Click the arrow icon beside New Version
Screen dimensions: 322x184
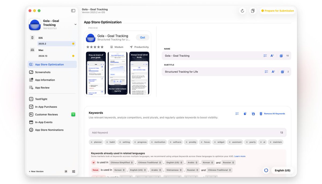click(x=66, y=171)
